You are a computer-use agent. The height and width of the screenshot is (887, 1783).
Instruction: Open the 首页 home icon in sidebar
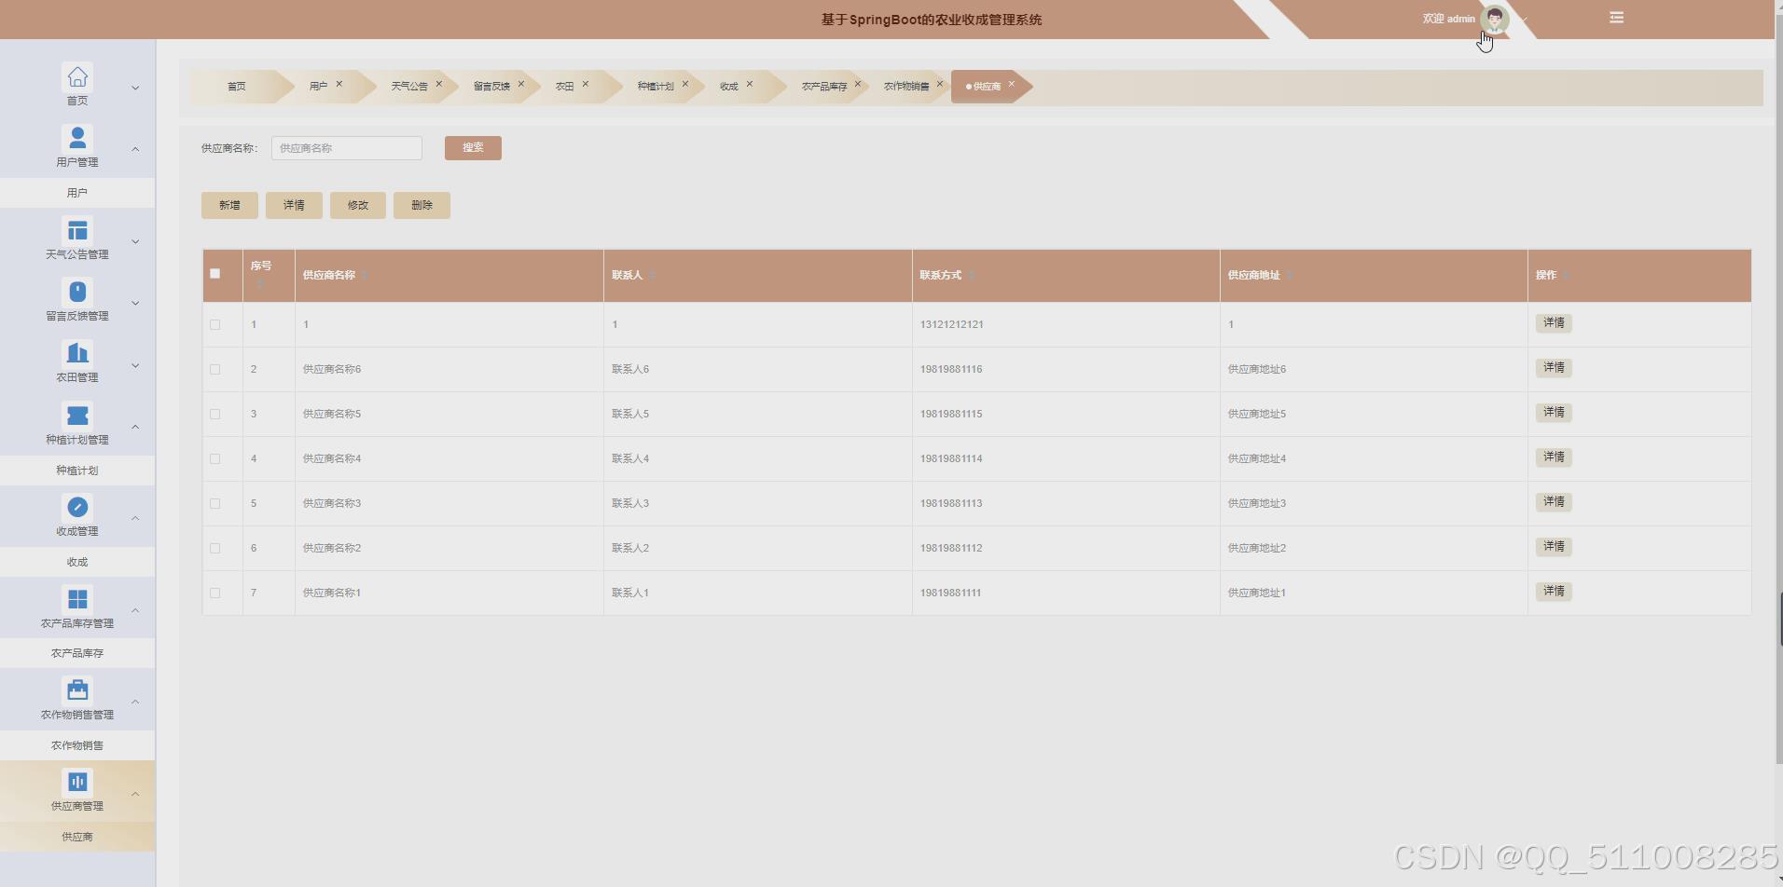click(77, 76)
